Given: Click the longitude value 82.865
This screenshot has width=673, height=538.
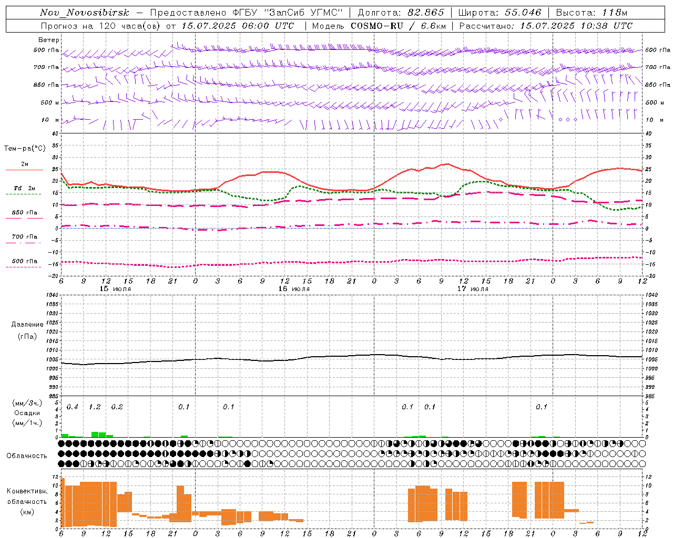Looking at the screenshot, I should click(x=426, y=13).
